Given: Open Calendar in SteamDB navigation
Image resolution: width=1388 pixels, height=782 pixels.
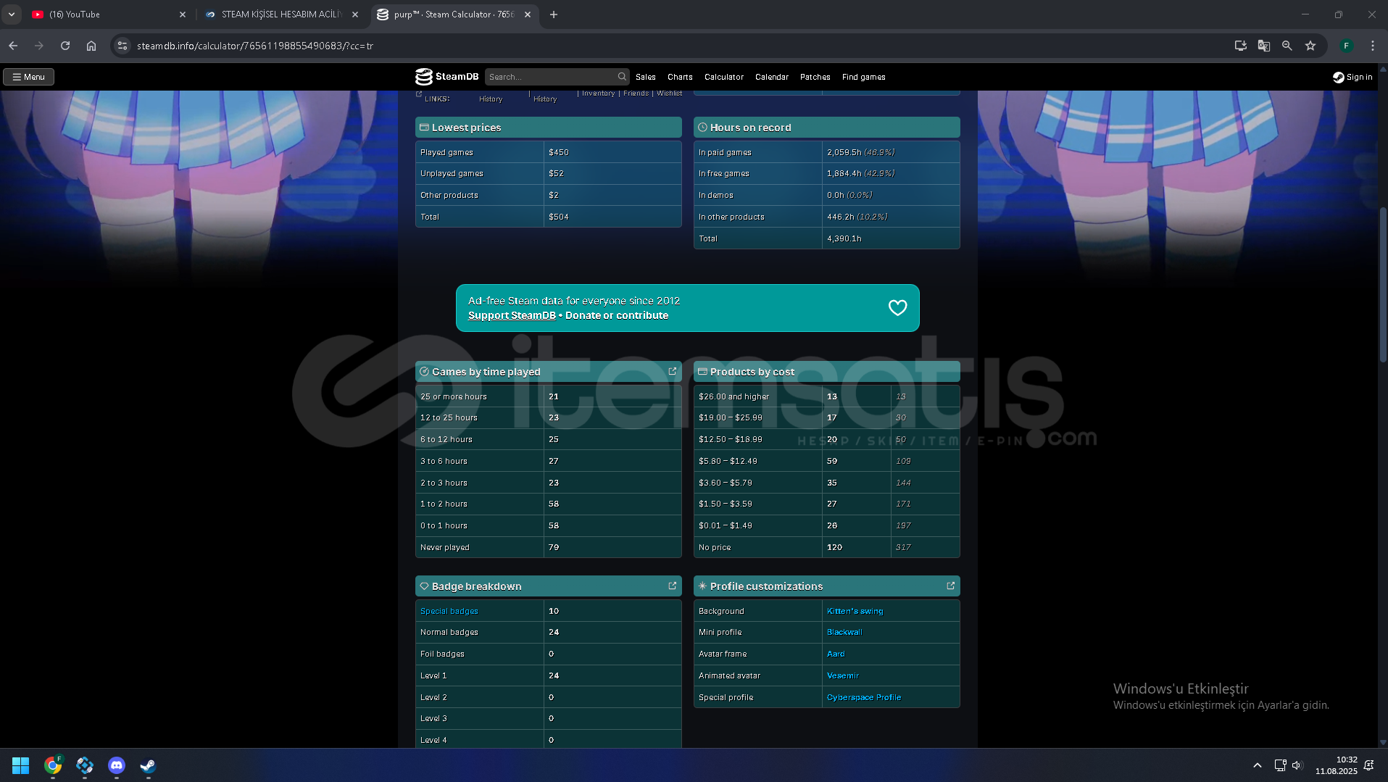Looking at the screenshot, I should 772,77.
